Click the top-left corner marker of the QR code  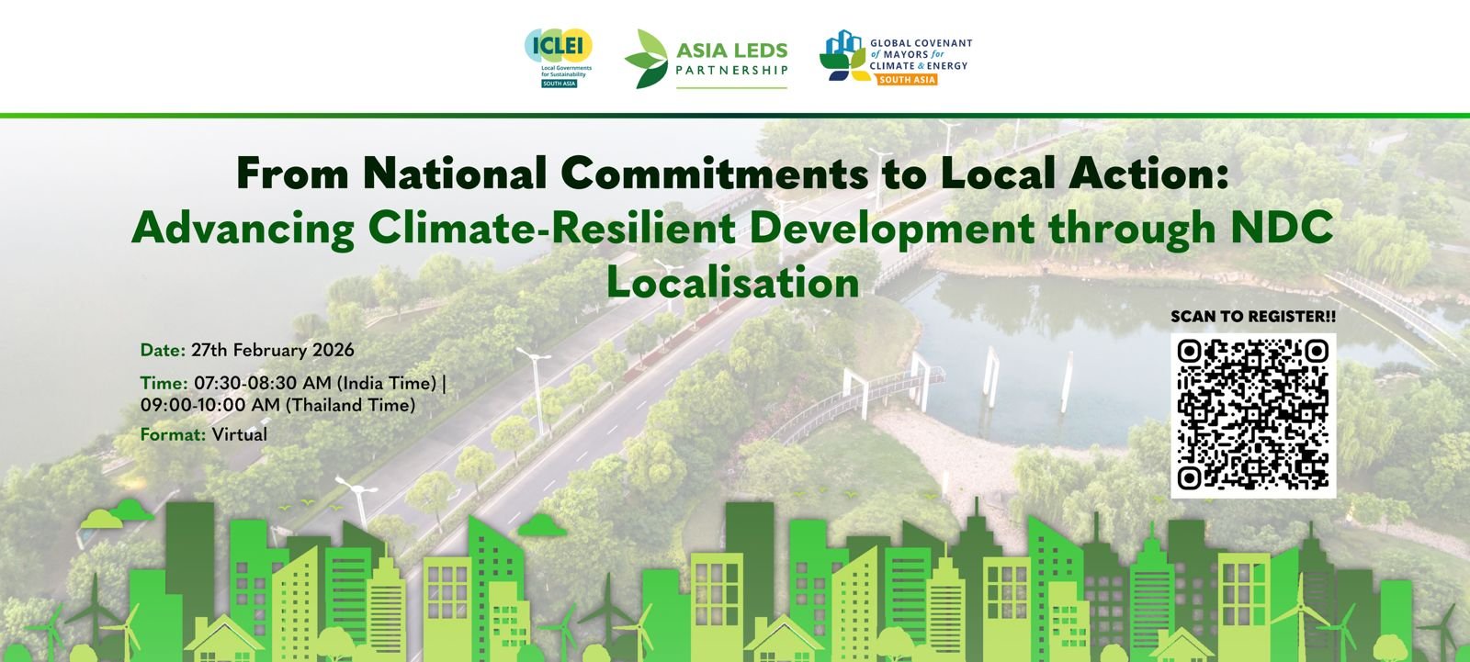1190,352
